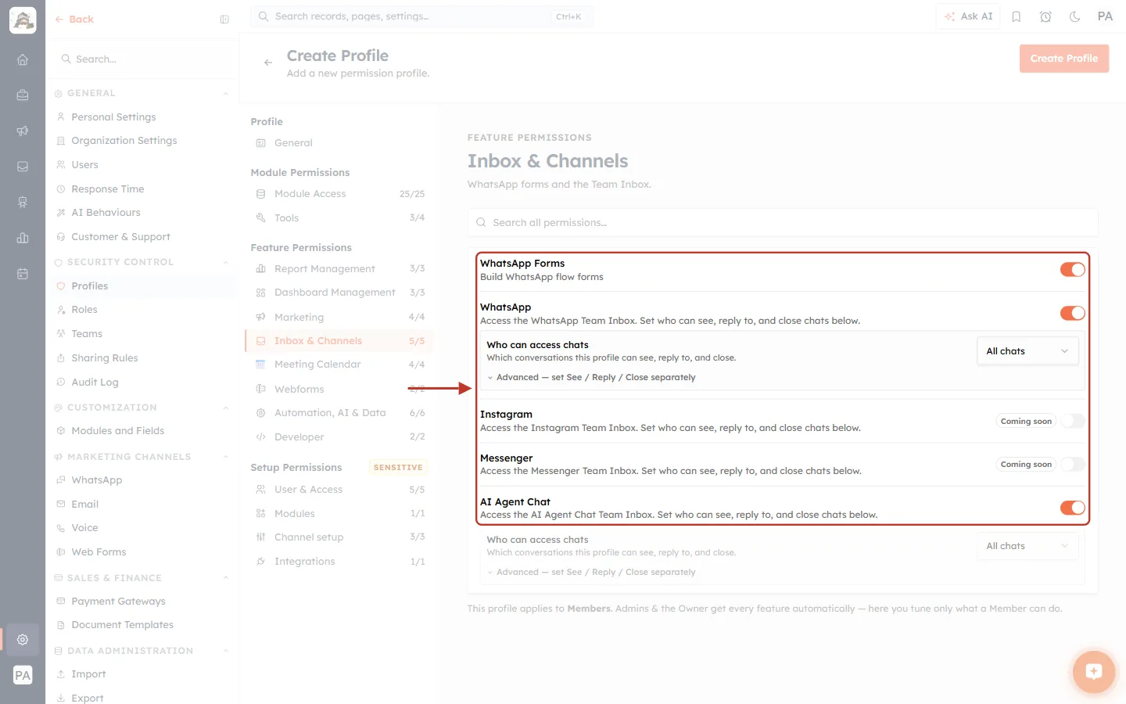Screen dimensions: 1126x704
Task: Click the briefcase icon in the left rail
Action: [23, 95]
